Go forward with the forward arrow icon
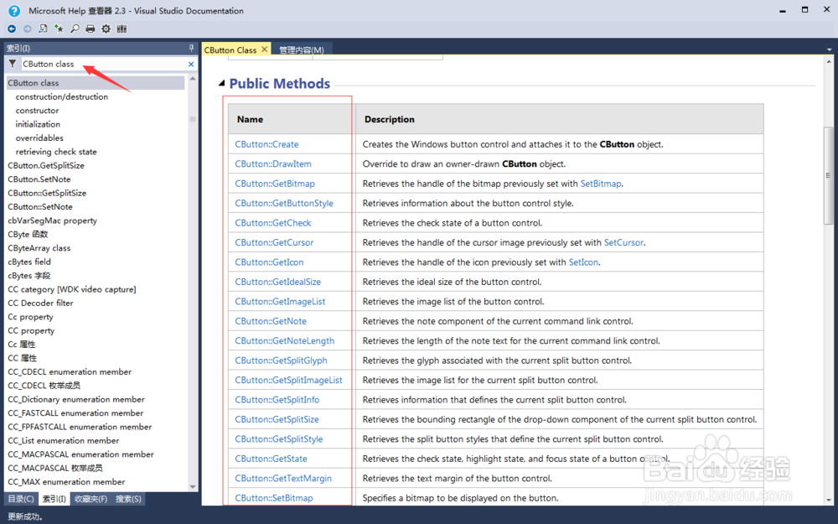Viewport: 838px width, 524px height. [x=28, y=29]
